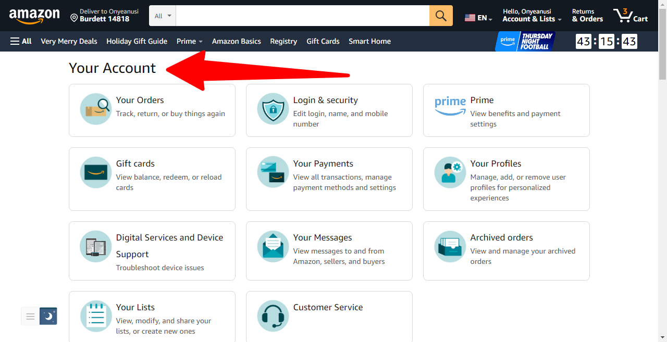Viewport: 667px width, 342px height.
Task: Click inside the Amazon search field
Action: (x=303, y=16)
